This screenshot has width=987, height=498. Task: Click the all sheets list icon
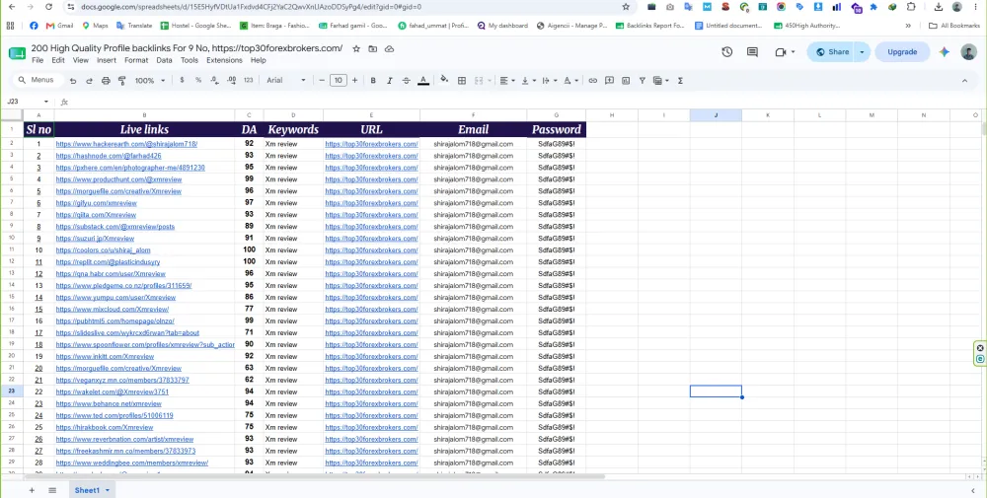click(52, 490)
